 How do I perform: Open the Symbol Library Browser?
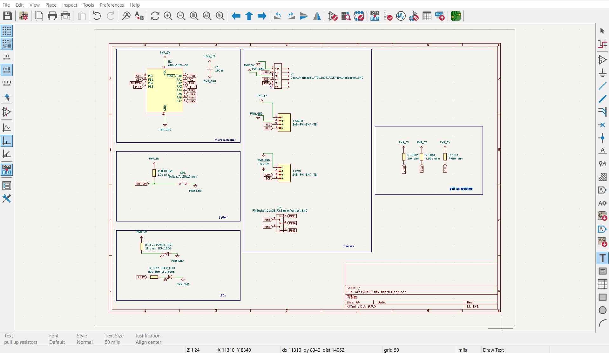(x=346, y=16)
